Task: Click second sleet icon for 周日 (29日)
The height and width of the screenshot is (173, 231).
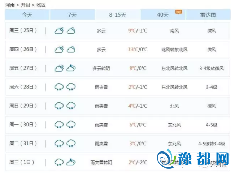Action: (71, 106)
